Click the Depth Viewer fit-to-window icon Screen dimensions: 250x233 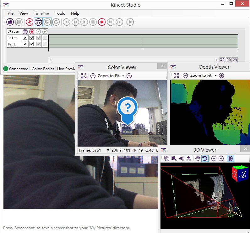(176, 75)
